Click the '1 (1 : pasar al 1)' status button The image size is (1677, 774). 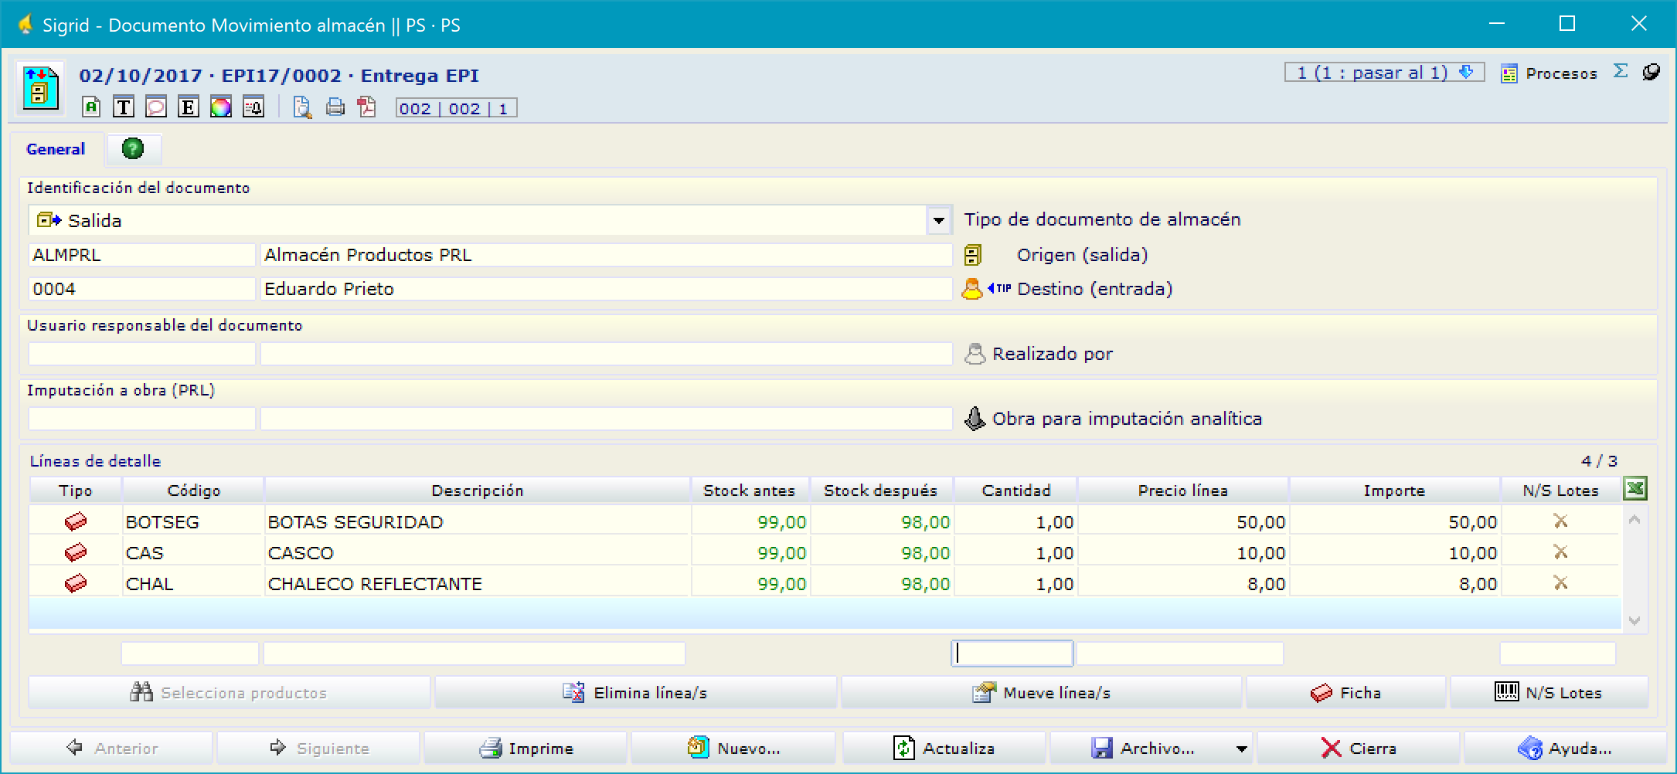(x=1384, y=73)
